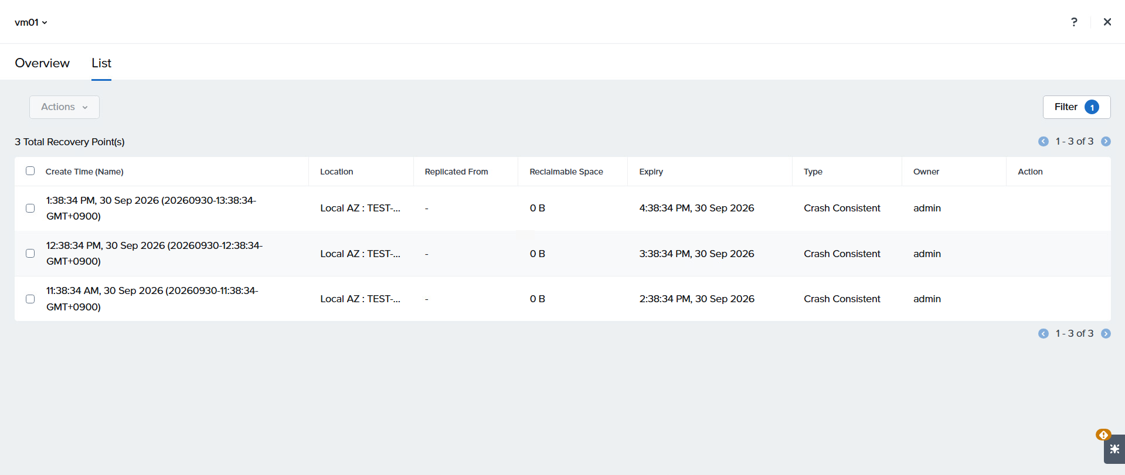
Task: Click admin owner in the 12:38:34 PM row
Action: click(927, 254)
